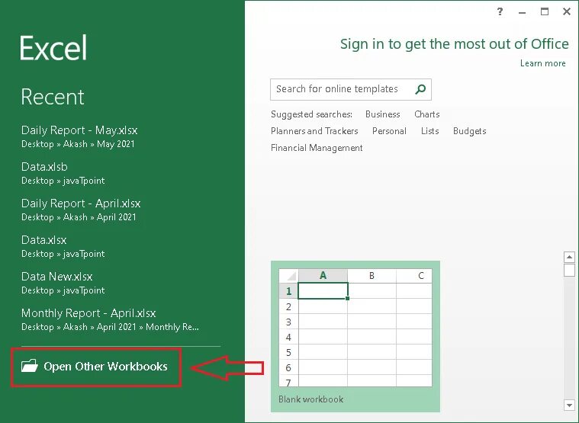This screenshot has height=423, width=579.
Task: Click the Sign in to get the most out of Office heading
Action: pos(454,44)
